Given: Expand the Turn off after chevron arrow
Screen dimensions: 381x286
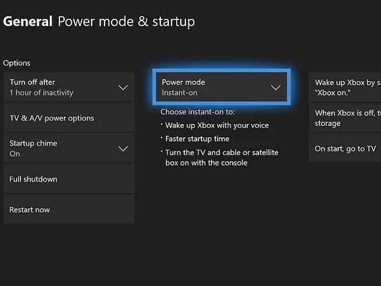Looking at the screenshot, I should coord(123,88).
